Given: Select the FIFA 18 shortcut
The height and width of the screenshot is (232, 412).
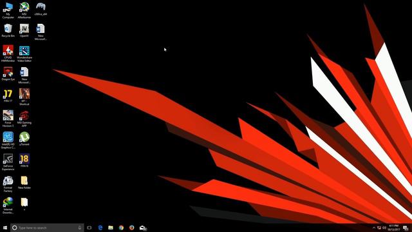Looking at the screenshot, I should point(24,160).
